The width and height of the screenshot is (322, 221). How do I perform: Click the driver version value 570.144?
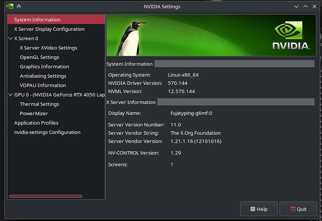[178, 83]
